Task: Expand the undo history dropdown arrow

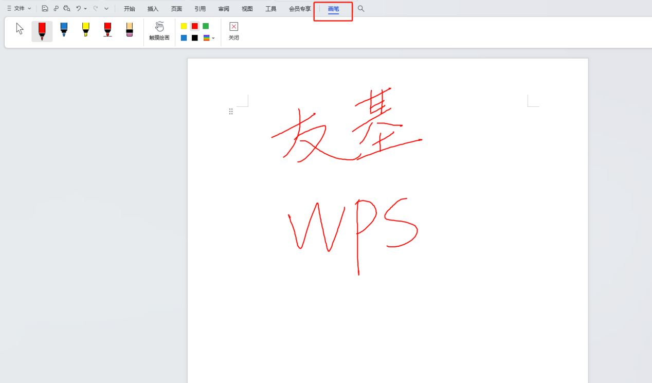Action: coord(85,9)
